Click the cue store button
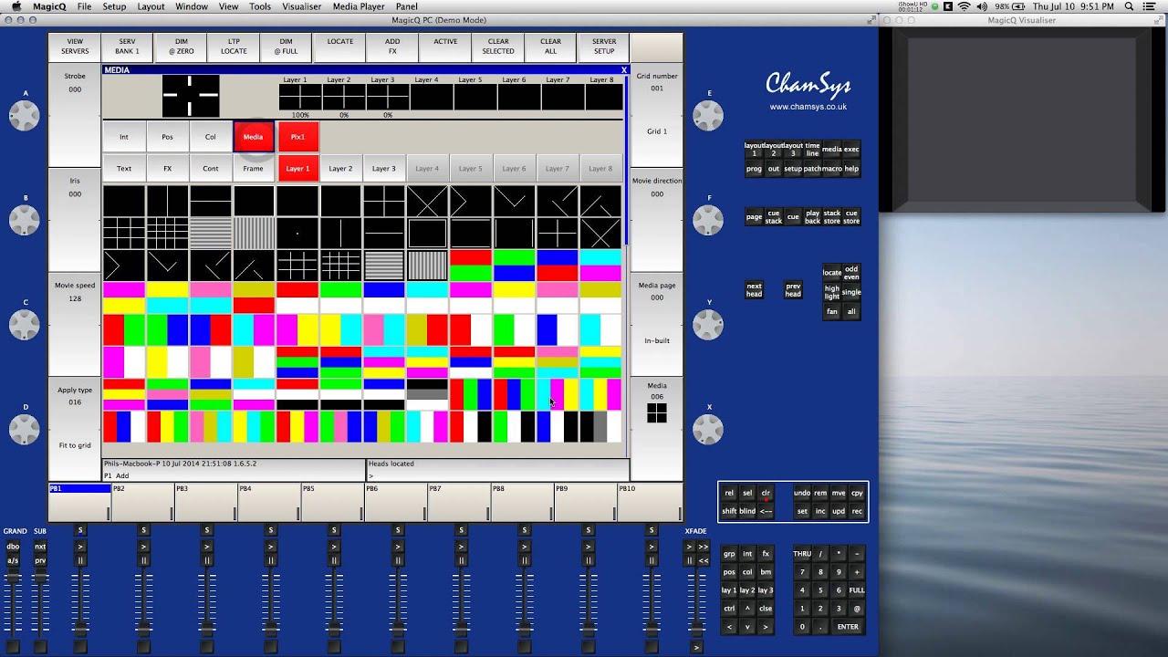Screen dimensions: 1168x657 pyautogui.click(x=851, y=217)
